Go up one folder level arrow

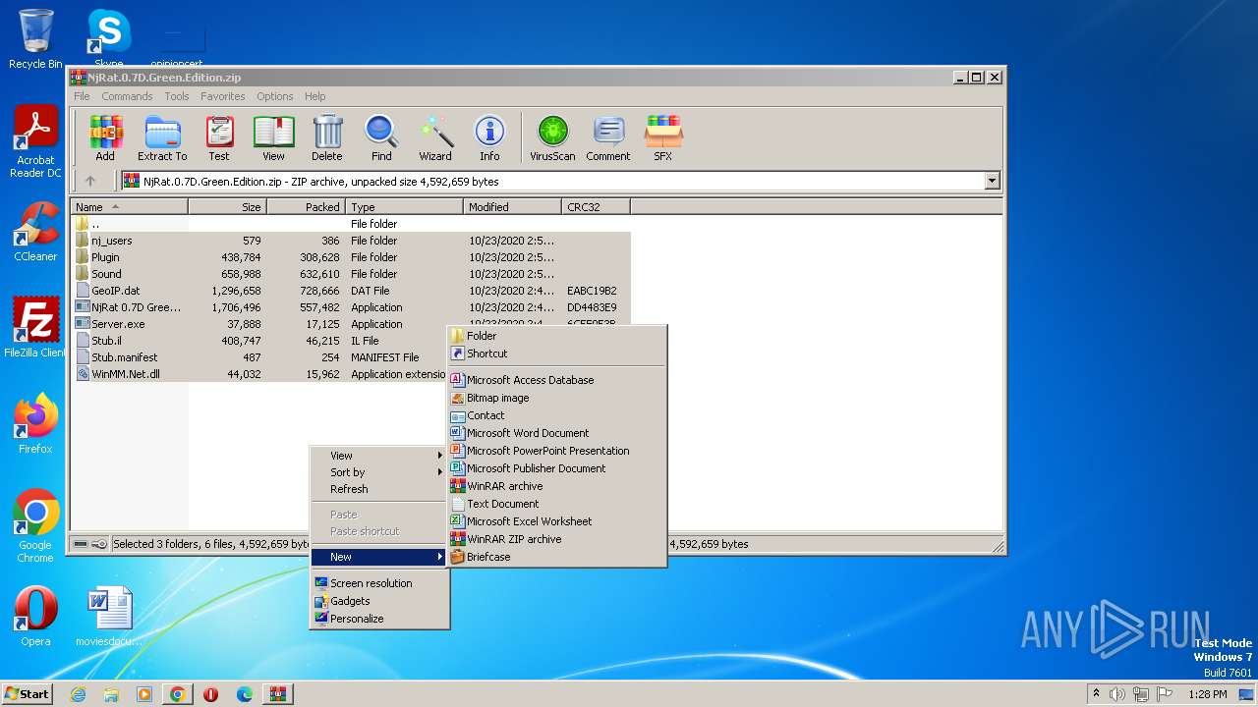90,181
